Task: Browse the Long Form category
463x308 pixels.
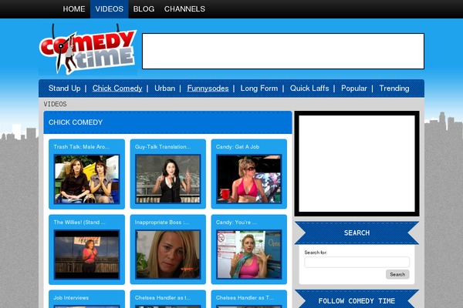Action: 259,88
